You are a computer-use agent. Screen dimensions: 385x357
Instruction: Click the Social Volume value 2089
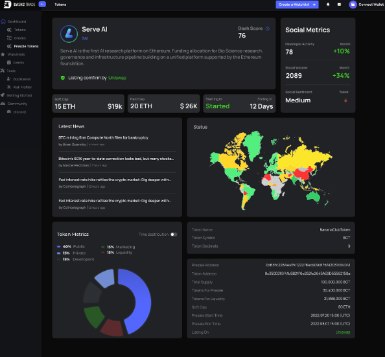pyautogui.click(x=294, y=76)
